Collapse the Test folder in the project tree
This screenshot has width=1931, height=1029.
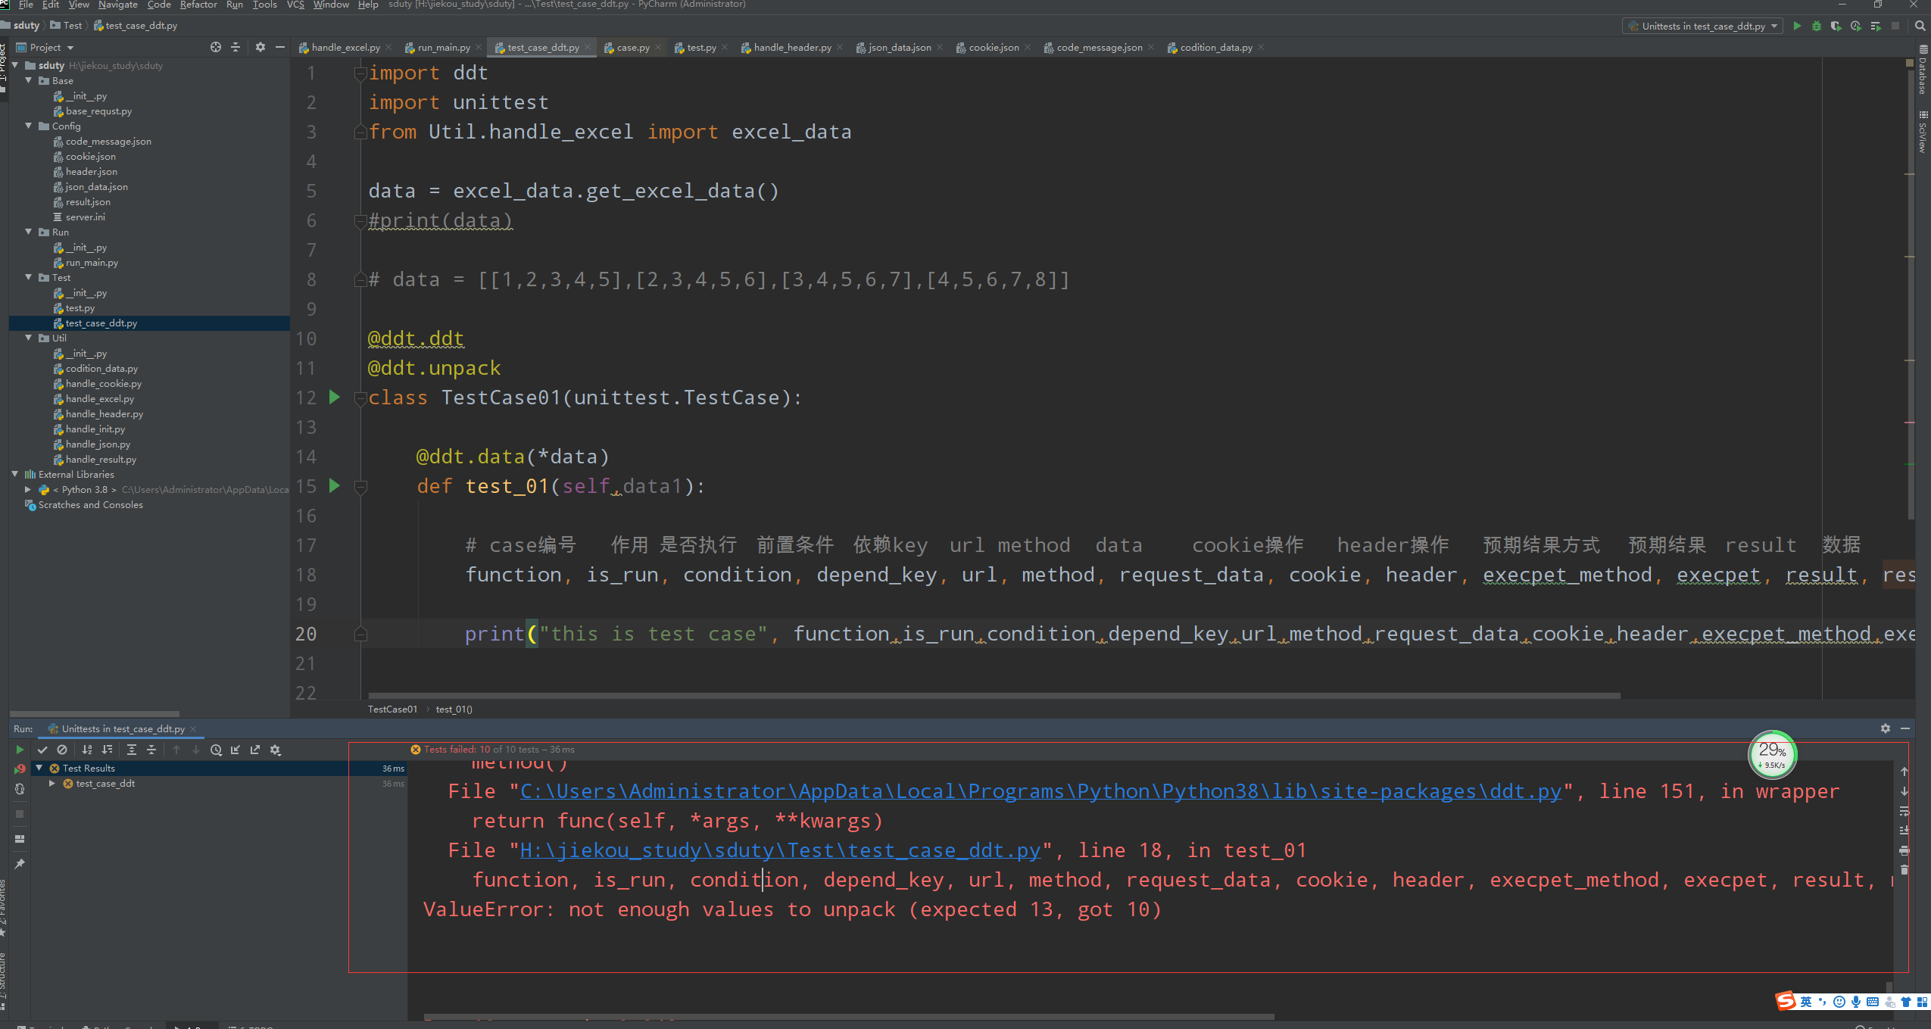[28, 277]
